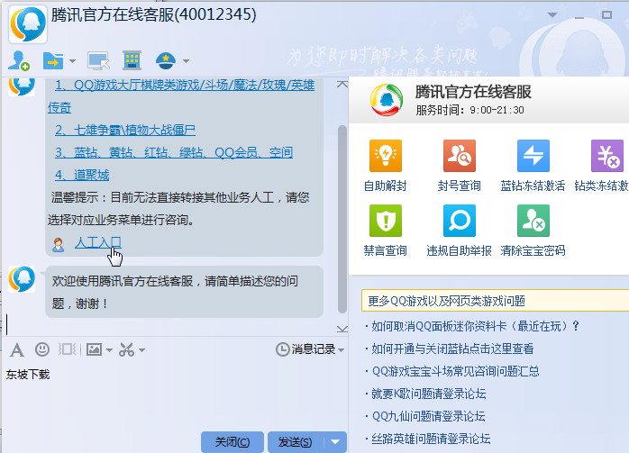Click window title 腾讯官方在线客服(40012345)
This screenshot has height=453, width=629.
click(x=153, y=15)
